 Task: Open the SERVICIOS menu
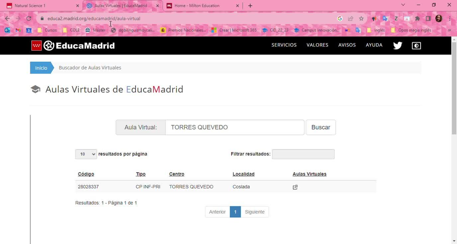tap(284, 45)
